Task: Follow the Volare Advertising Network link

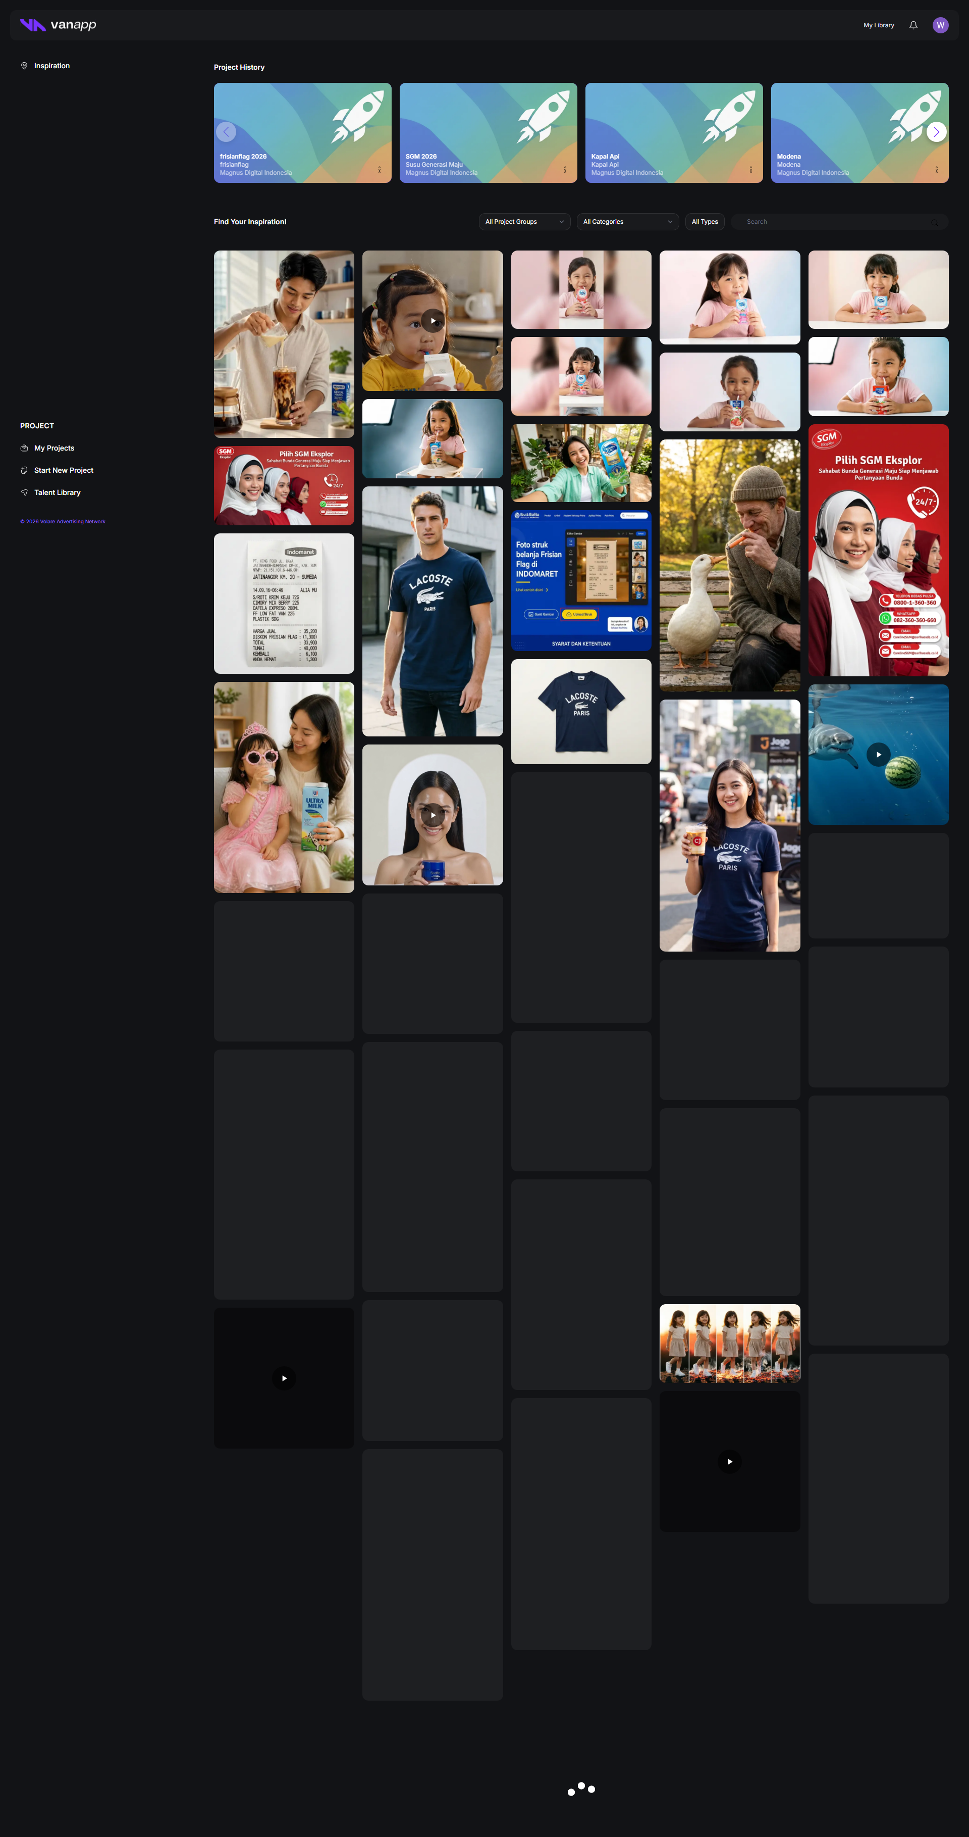Action: 63,521
